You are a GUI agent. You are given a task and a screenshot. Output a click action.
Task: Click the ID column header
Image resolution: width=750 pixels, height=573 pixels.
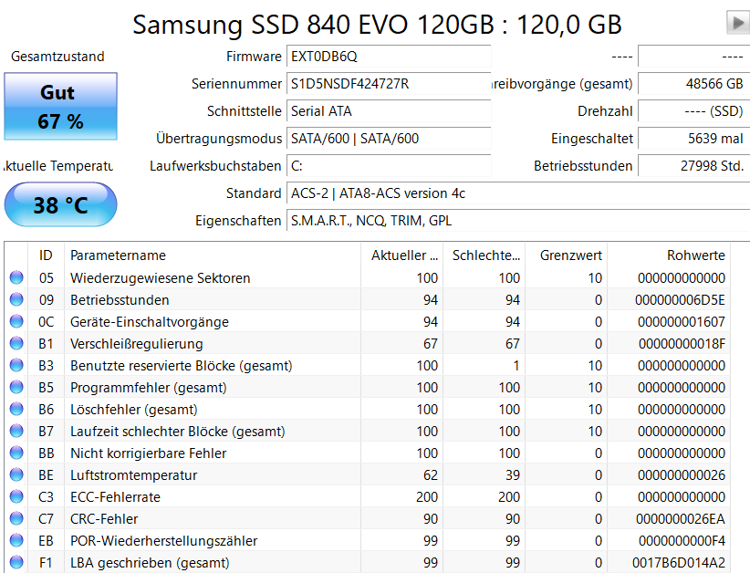point(46,255)
